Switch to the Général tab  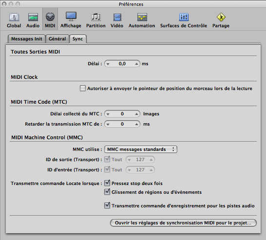(x=57, y=39)
